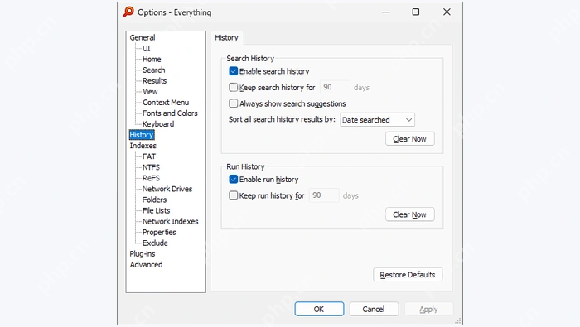Go to the NTFS index settings
The height and width of the screenshot is (327, 580).
(x=151, y=167)
